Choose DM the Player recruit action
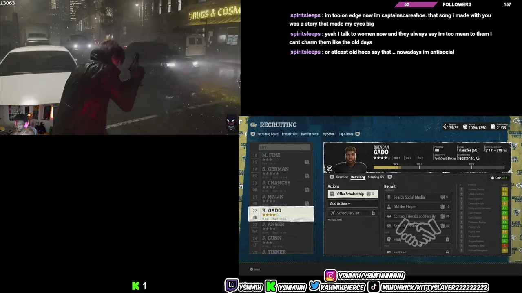The width and height of the screenshot is (522, 293). [418, 207]
